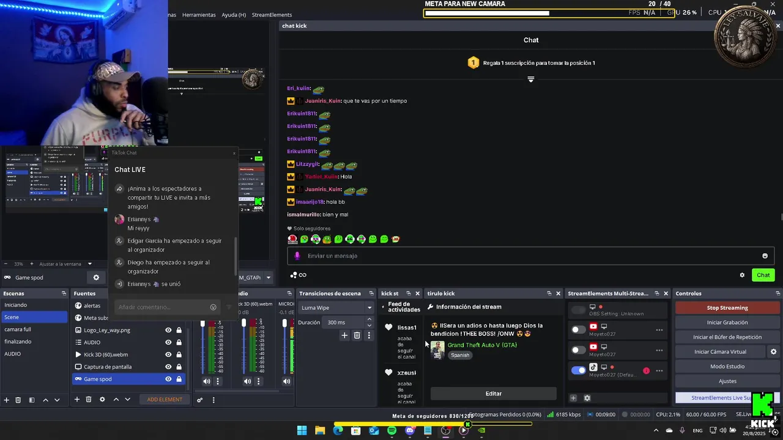Open transition properties three-dot menu
Viewport: 783px width, 440px height.
tap(369, 335)
